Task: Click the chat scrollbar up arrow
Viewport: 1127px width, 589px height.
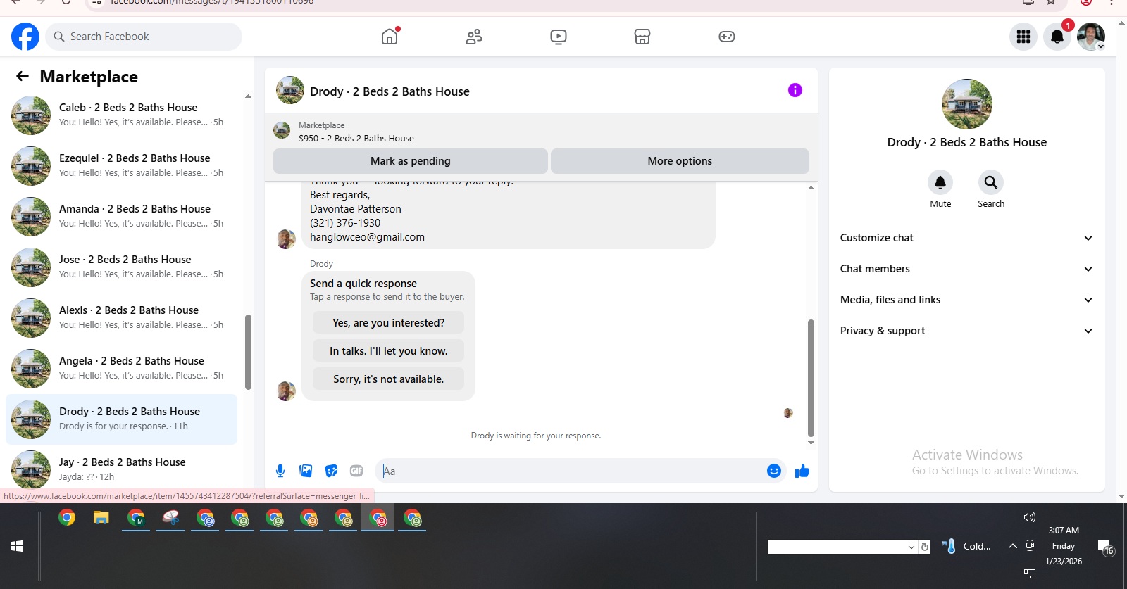Action: pyautogui.click(x=811, y=188)
